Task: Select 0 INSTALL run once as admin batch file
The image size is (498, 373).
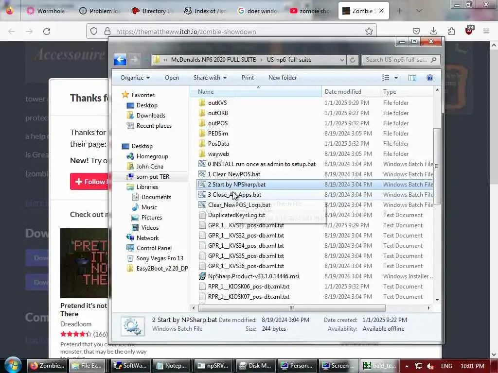Action: click(261, 164)
